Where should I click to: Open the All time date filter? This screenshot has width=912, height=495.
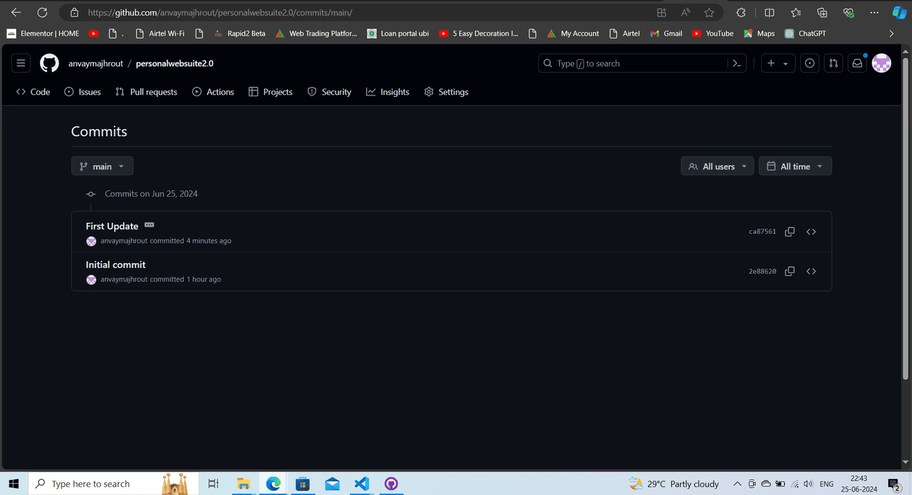coord(794,166)
